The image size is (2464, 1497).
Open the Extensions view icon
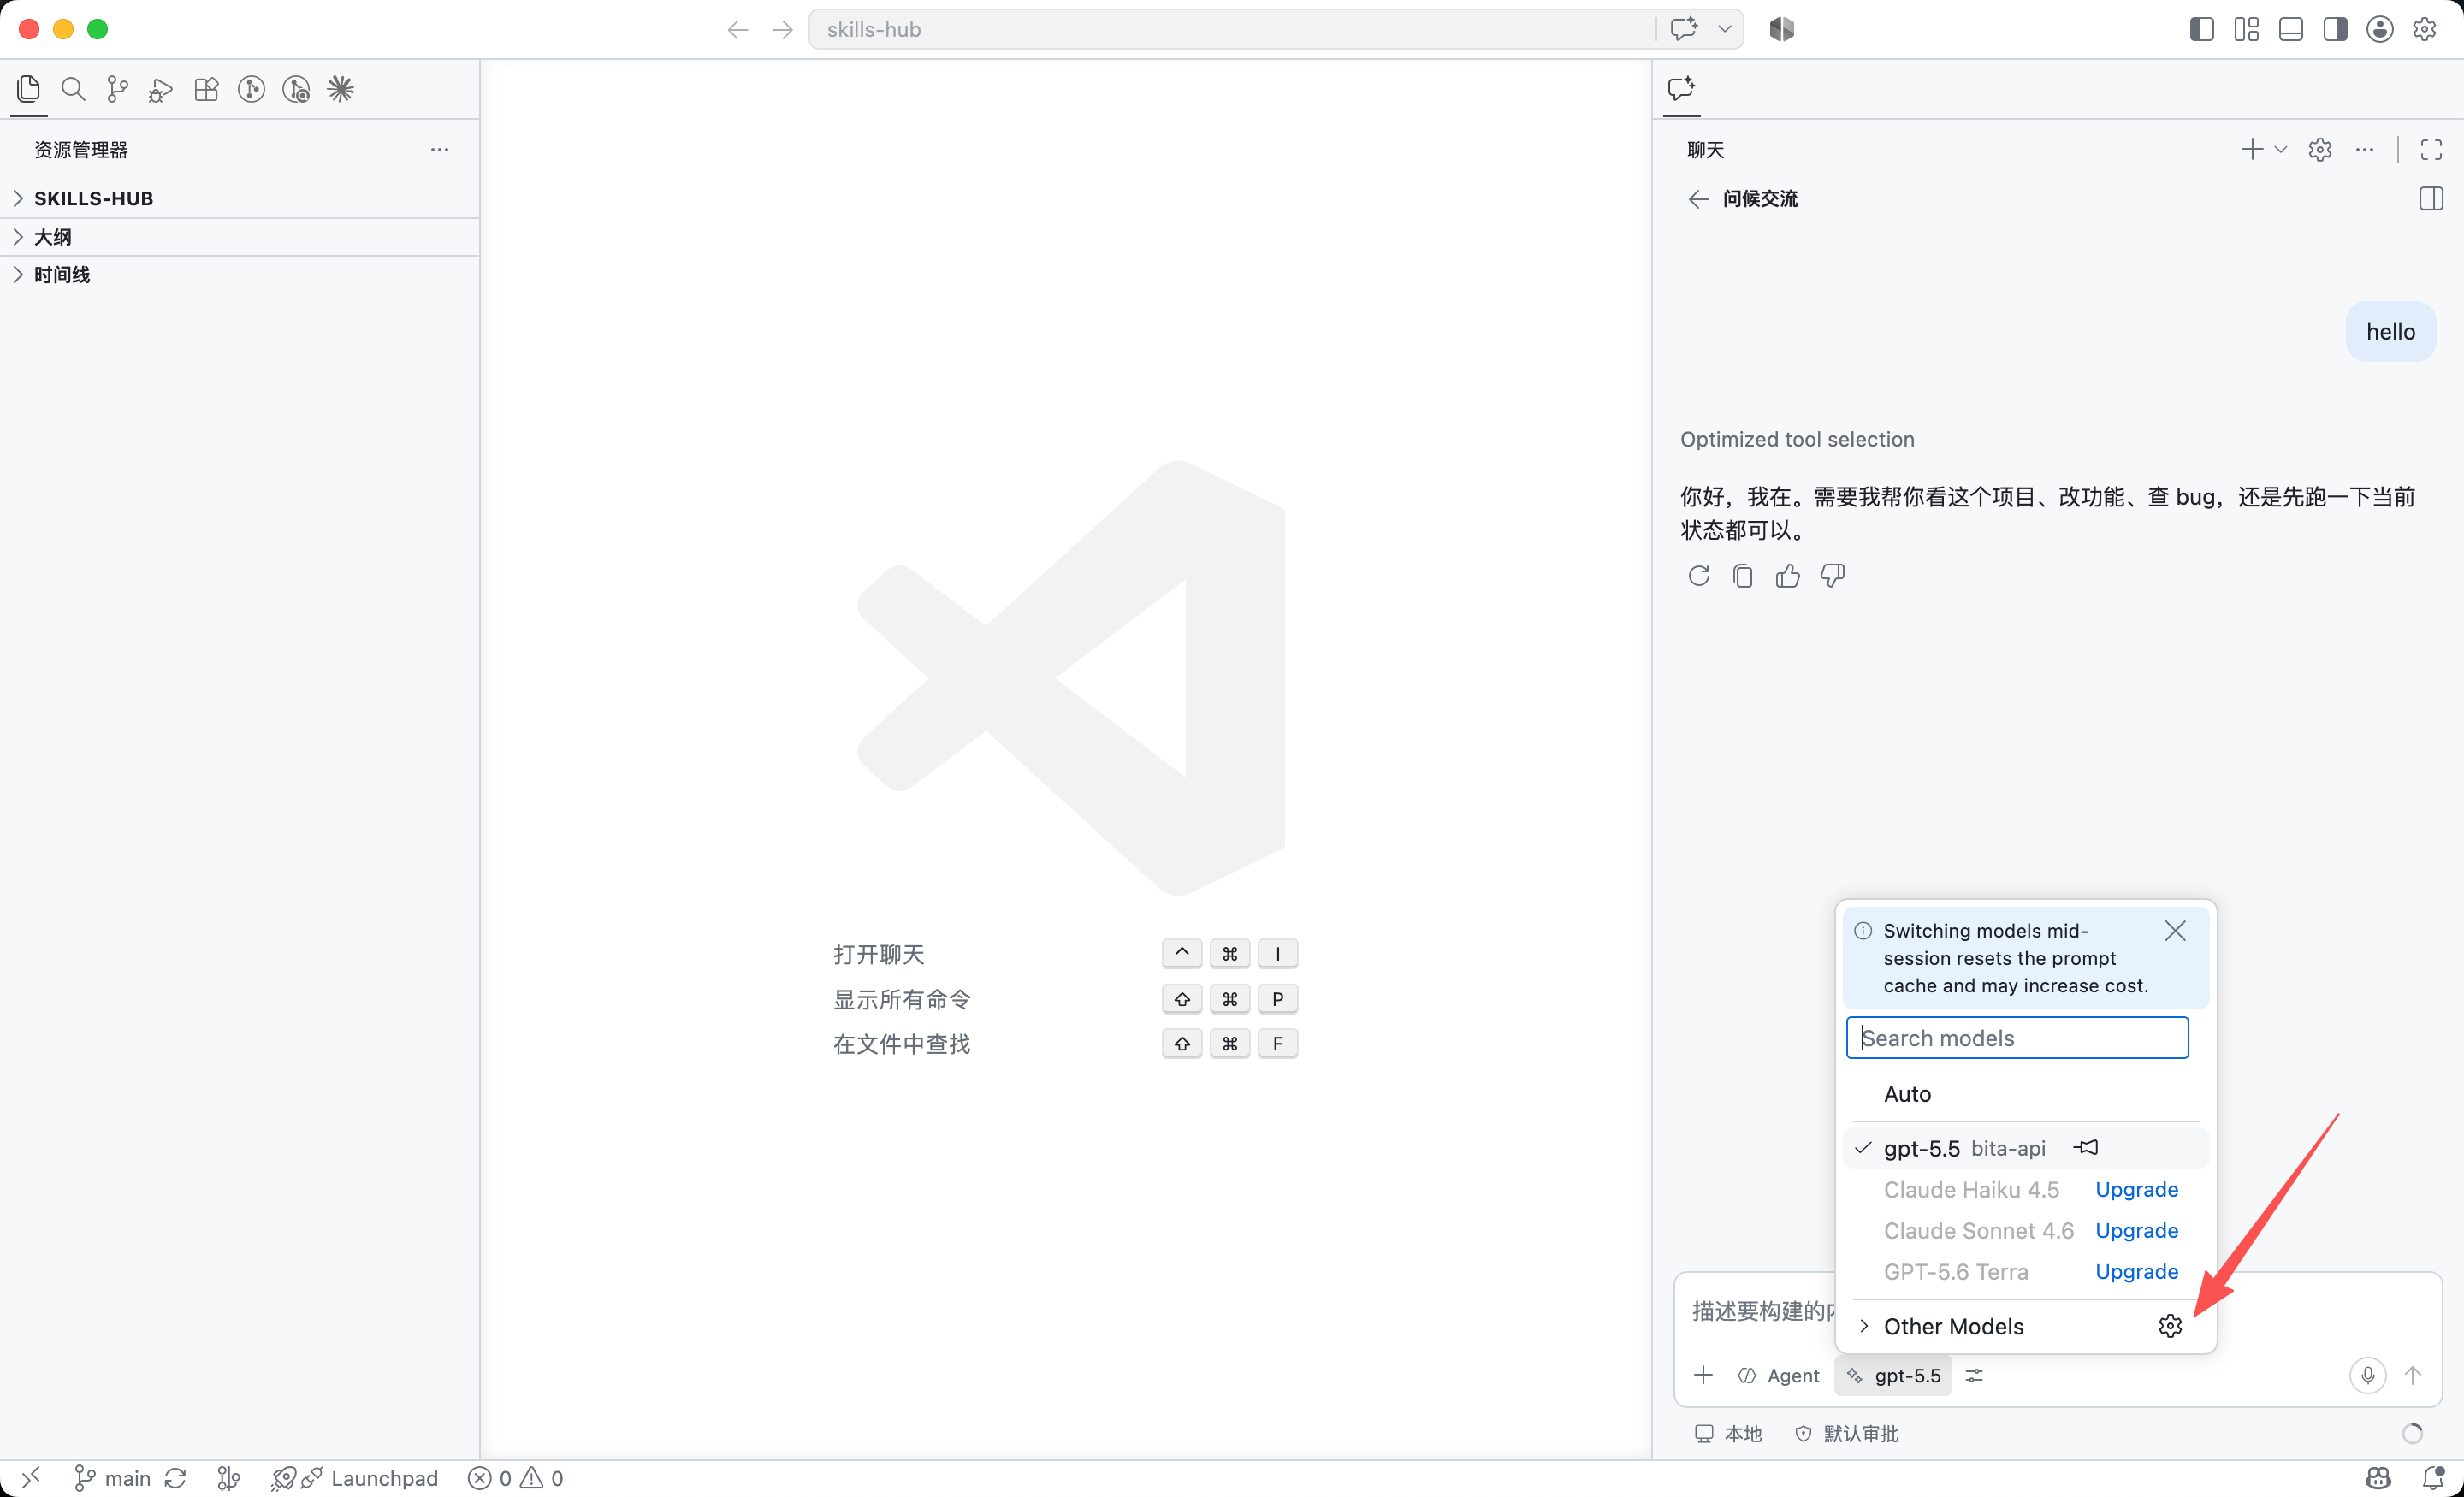pos(206,89)
